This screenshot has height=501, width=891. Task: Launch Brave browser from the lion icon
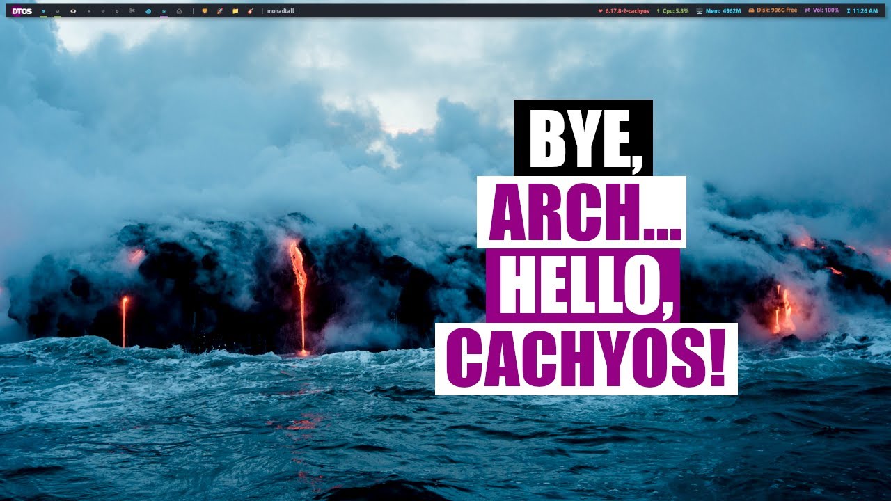click(204, 11)
